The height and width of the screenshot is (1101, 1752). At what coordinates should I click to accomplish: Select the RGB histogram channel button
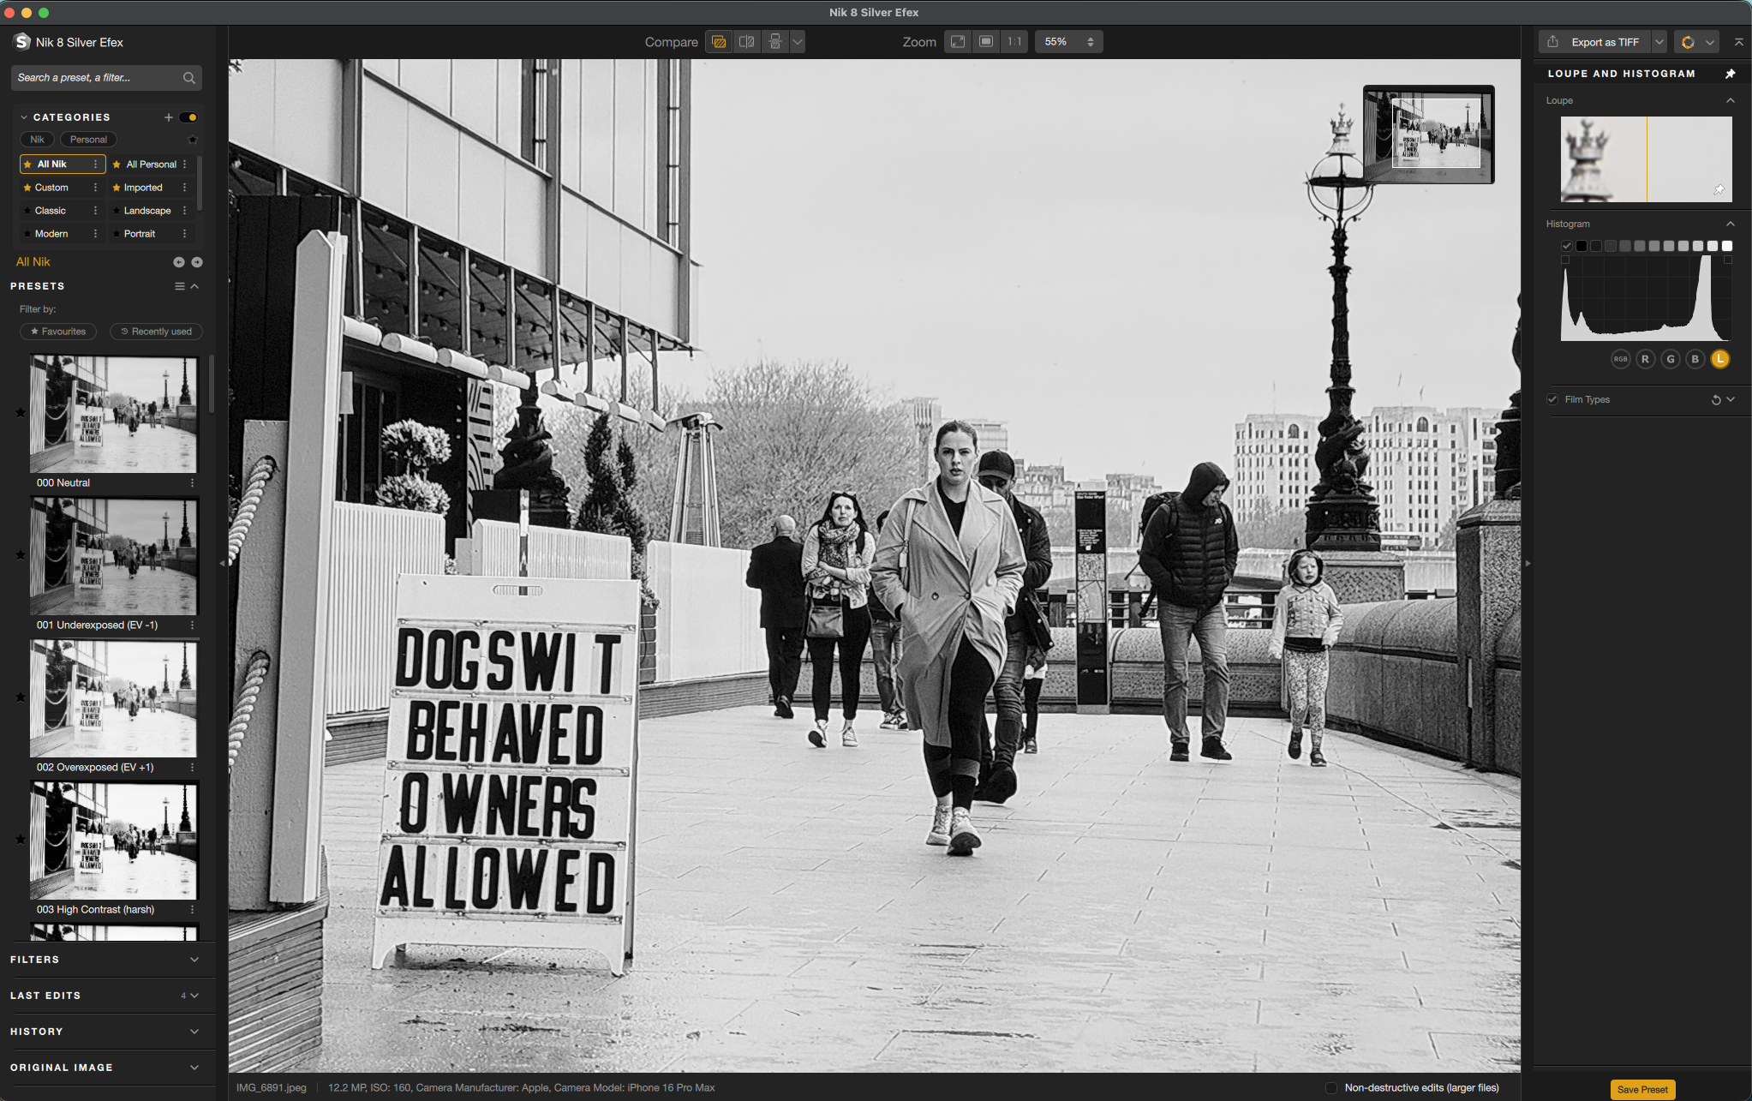1620,359
